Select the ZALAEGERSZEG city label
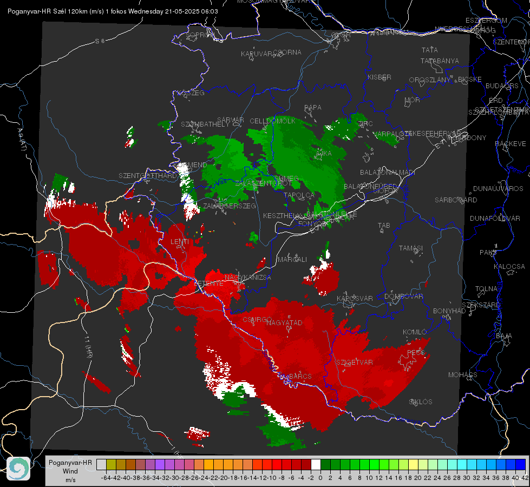Viewport: 530px width, 487px height. (x=229, y=206)
